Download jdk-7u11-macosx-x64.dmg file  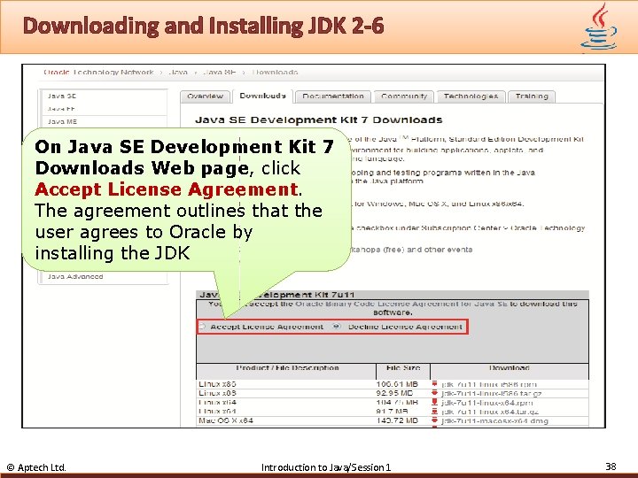[x=494, y=420]
